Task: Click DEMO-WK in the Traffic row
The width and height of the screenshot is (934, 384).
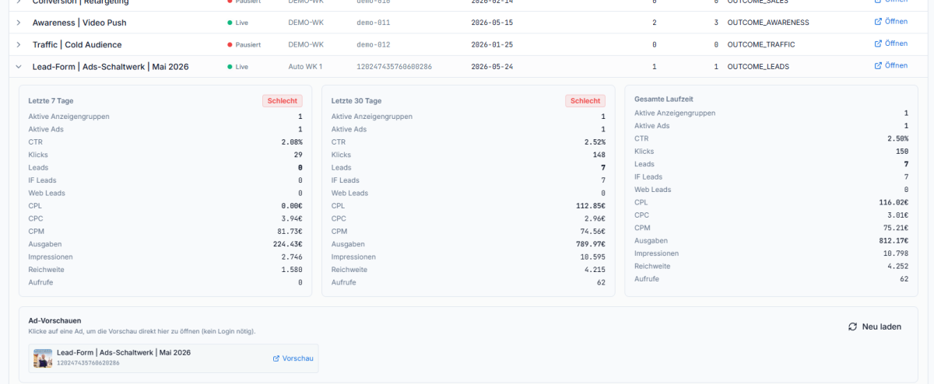Action: click(x=306, y=44)
